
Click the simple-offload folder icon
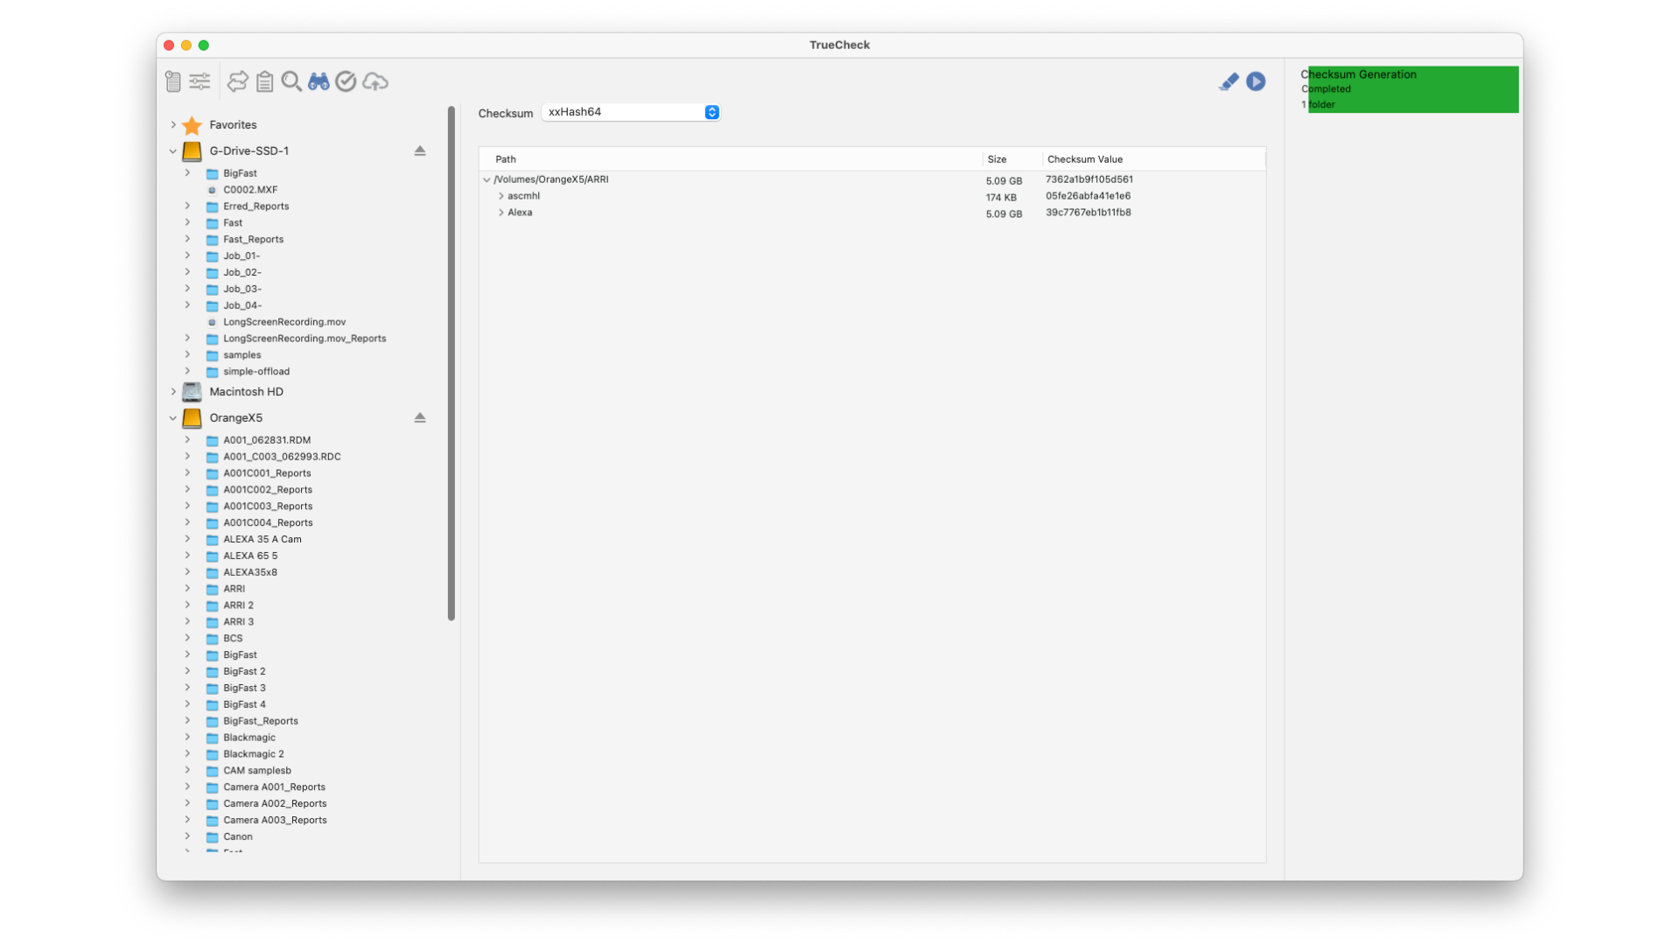pos(212,372)
